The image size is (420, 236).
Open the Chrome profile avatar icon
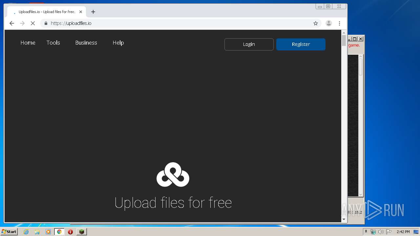pos(328,23)
